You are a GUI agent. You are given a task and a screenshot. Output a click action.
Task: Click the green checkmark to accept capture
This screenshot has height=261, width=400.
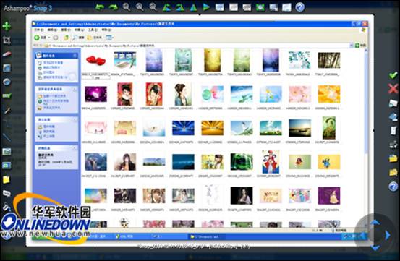click(393, 75)
